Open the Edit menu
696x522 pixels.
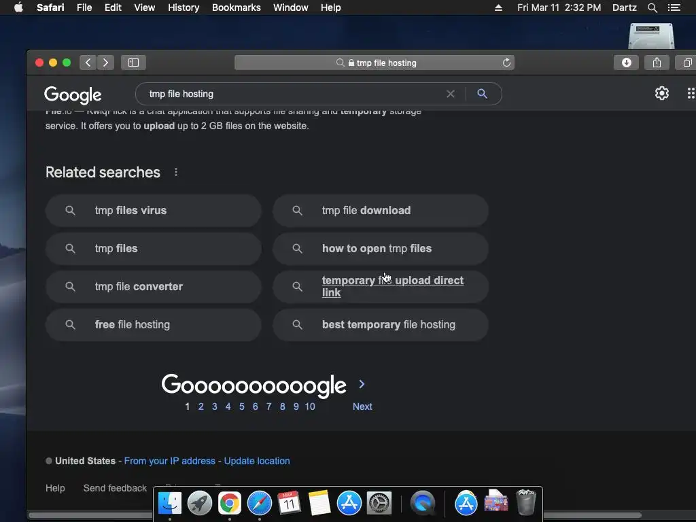point(113,7)
